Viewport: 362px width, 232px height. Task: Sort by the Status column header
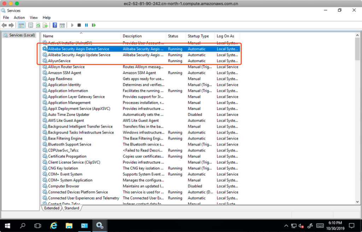pyautogui.click(x=173, y=36)
